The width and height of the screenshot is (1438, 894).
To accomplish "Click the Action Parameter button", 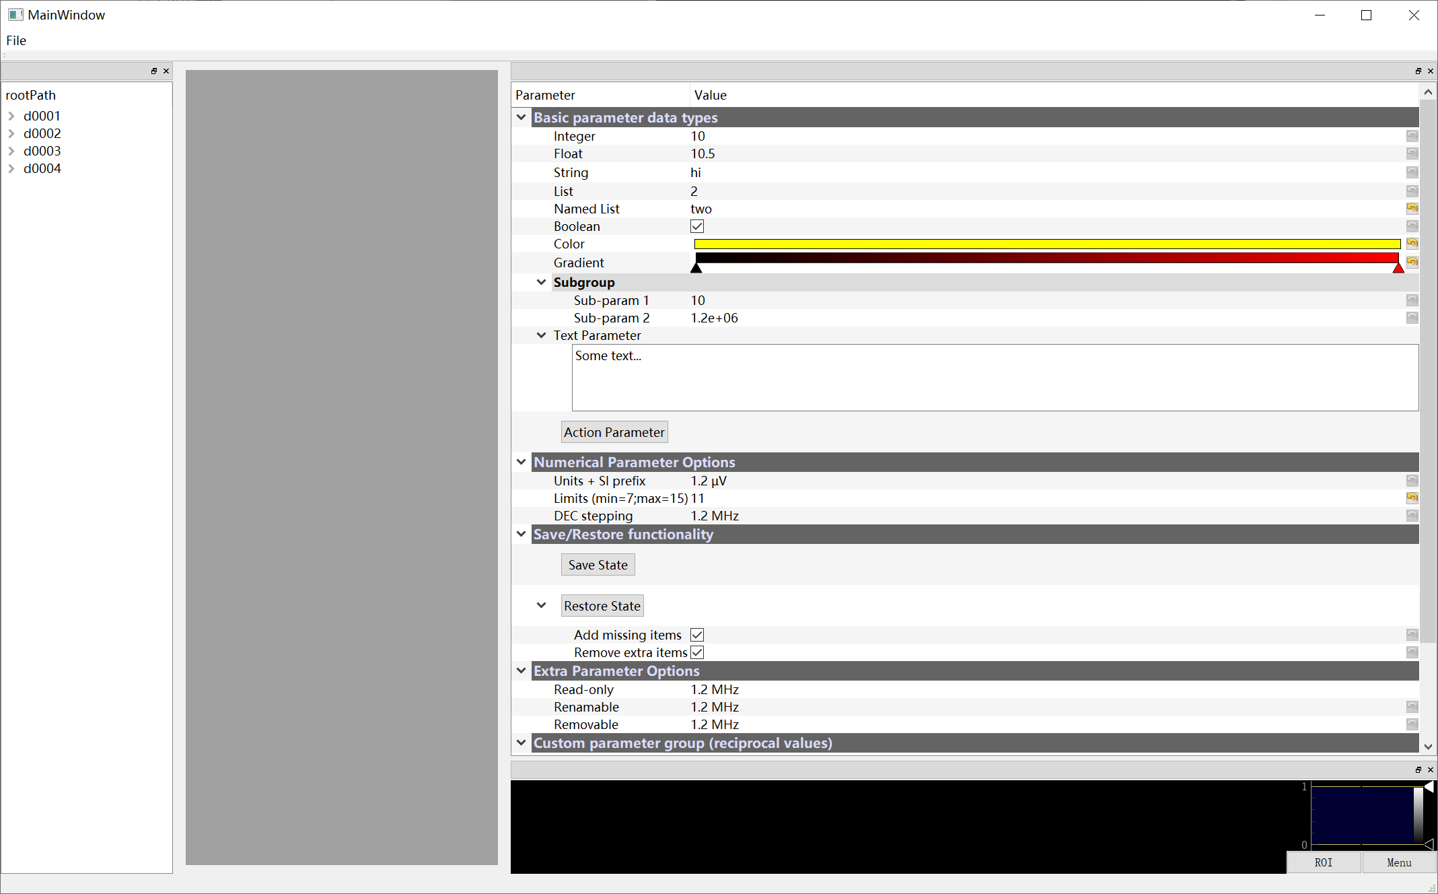I will [x=614, y=432].
